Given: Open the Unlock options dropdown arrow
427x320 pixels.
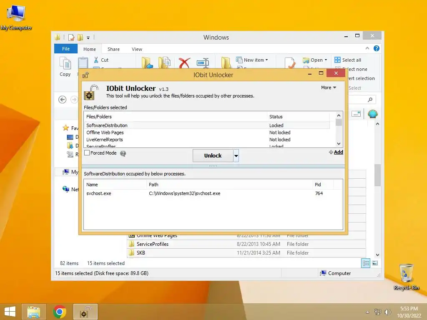Looking at the screenshot, I should [236, 156].
